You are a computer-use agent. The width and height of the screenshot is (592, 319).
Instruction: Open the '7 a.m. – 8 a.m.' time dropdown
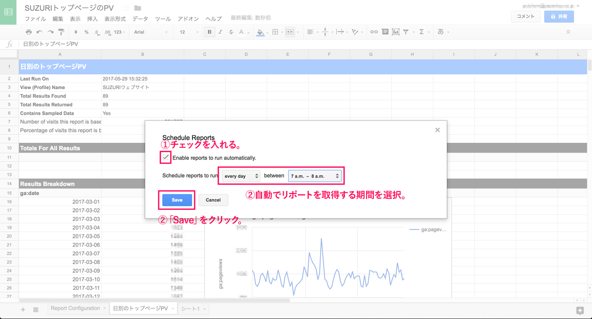click(315, 176)
